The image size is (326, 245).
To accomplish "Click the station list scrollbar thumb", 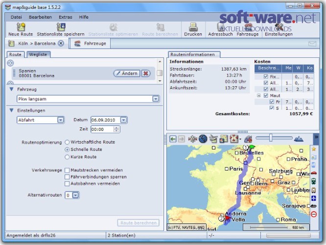I will tap(160, 73).
